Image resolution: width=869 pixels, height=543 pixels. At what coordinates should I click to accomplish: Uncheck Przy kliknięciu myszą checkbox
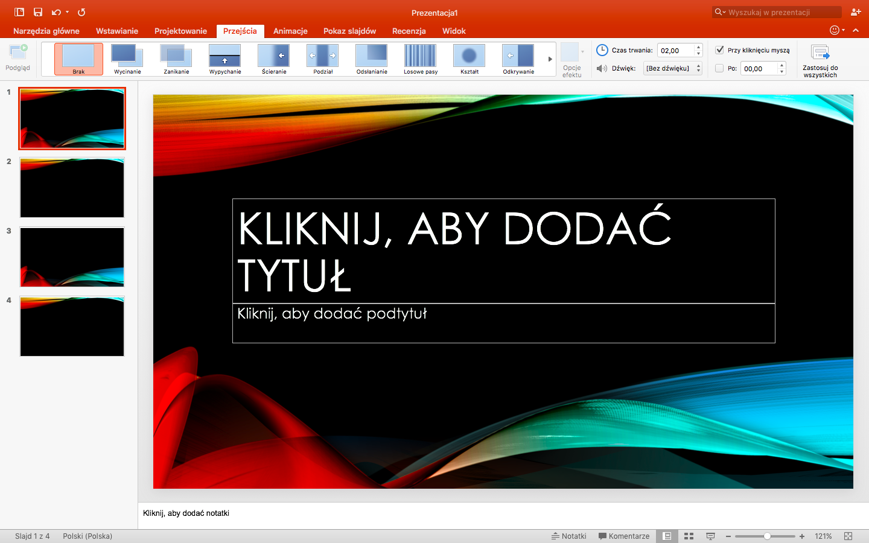[x=719, y=50]
